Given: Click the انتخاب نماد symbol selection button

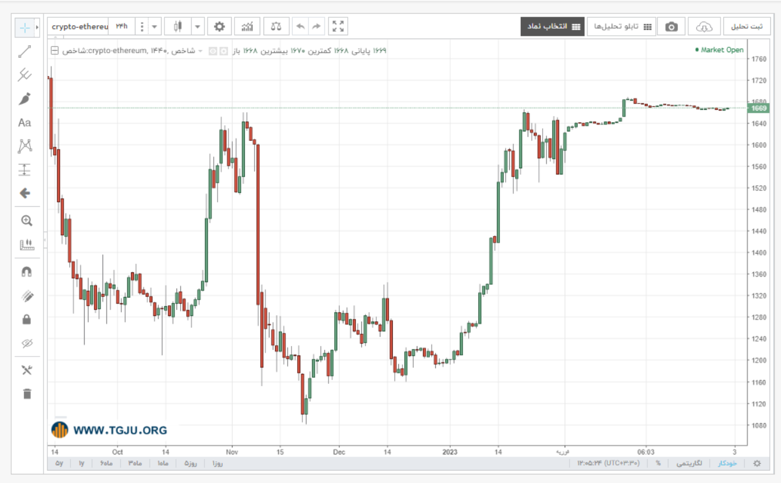Looking at the screenshot, I should [x=553, y=27].
